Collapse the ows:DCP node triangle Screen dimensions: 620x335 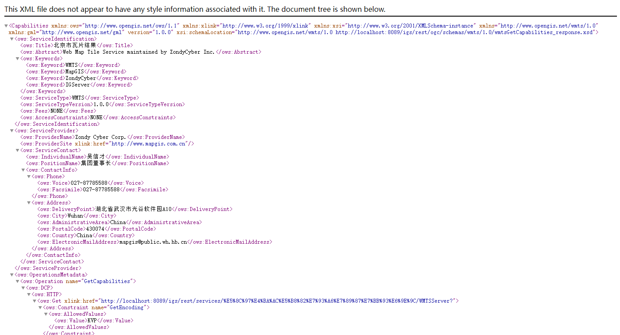pyautogui.click(x=23, y=288)
